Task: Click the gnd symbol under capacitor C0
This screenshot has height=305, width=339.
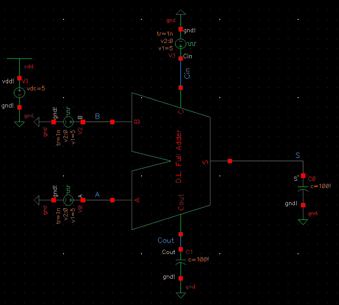Action: point(303,221)
